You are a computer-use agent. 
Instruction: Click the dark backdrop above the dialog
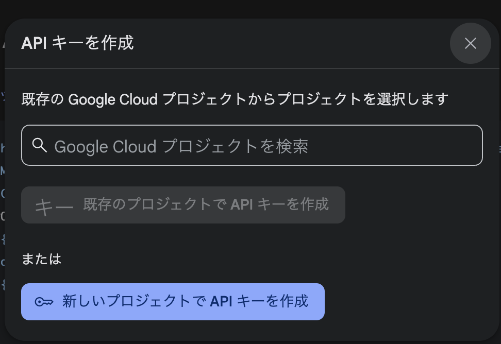pyautogui.click(x=250, y=8)
